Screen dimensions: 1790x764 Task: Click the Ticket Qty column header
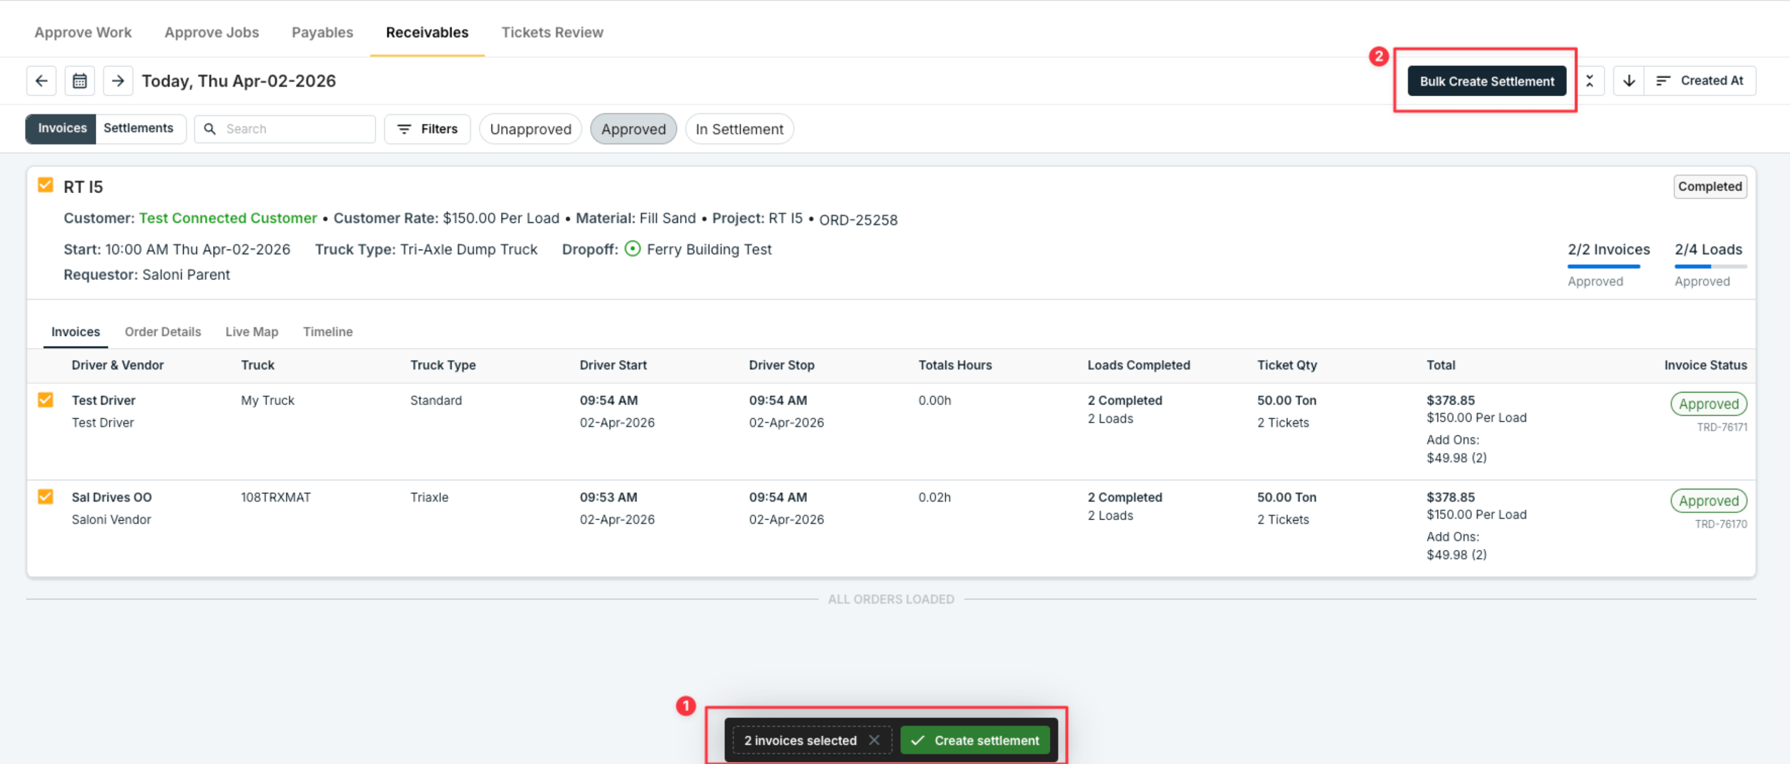1286,365
